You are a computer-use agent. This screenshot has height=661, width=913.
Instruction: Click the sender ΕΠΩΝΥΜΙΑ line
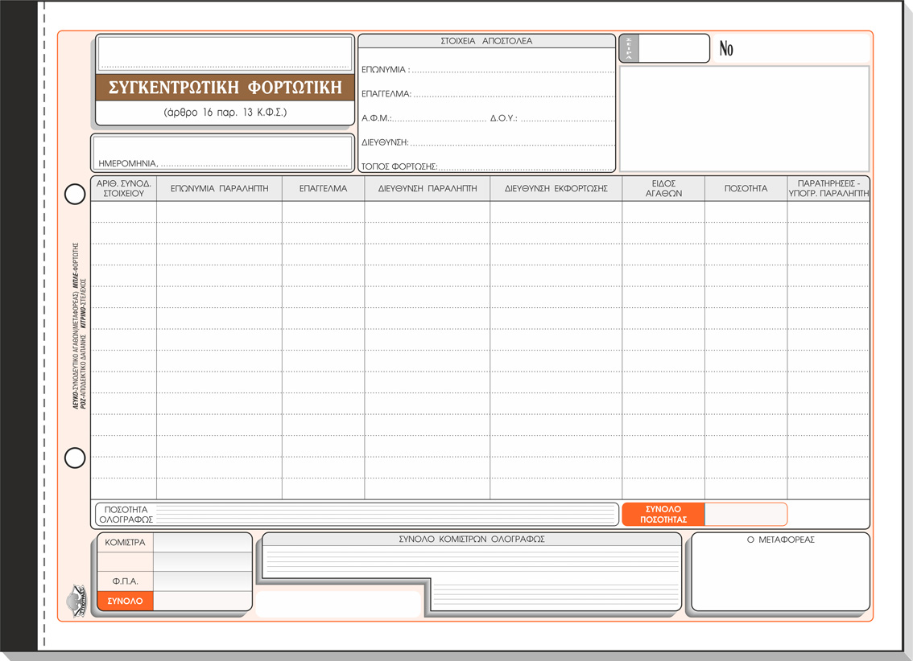point(511,69)
